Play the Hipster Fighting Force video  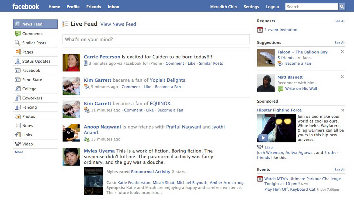263,138
